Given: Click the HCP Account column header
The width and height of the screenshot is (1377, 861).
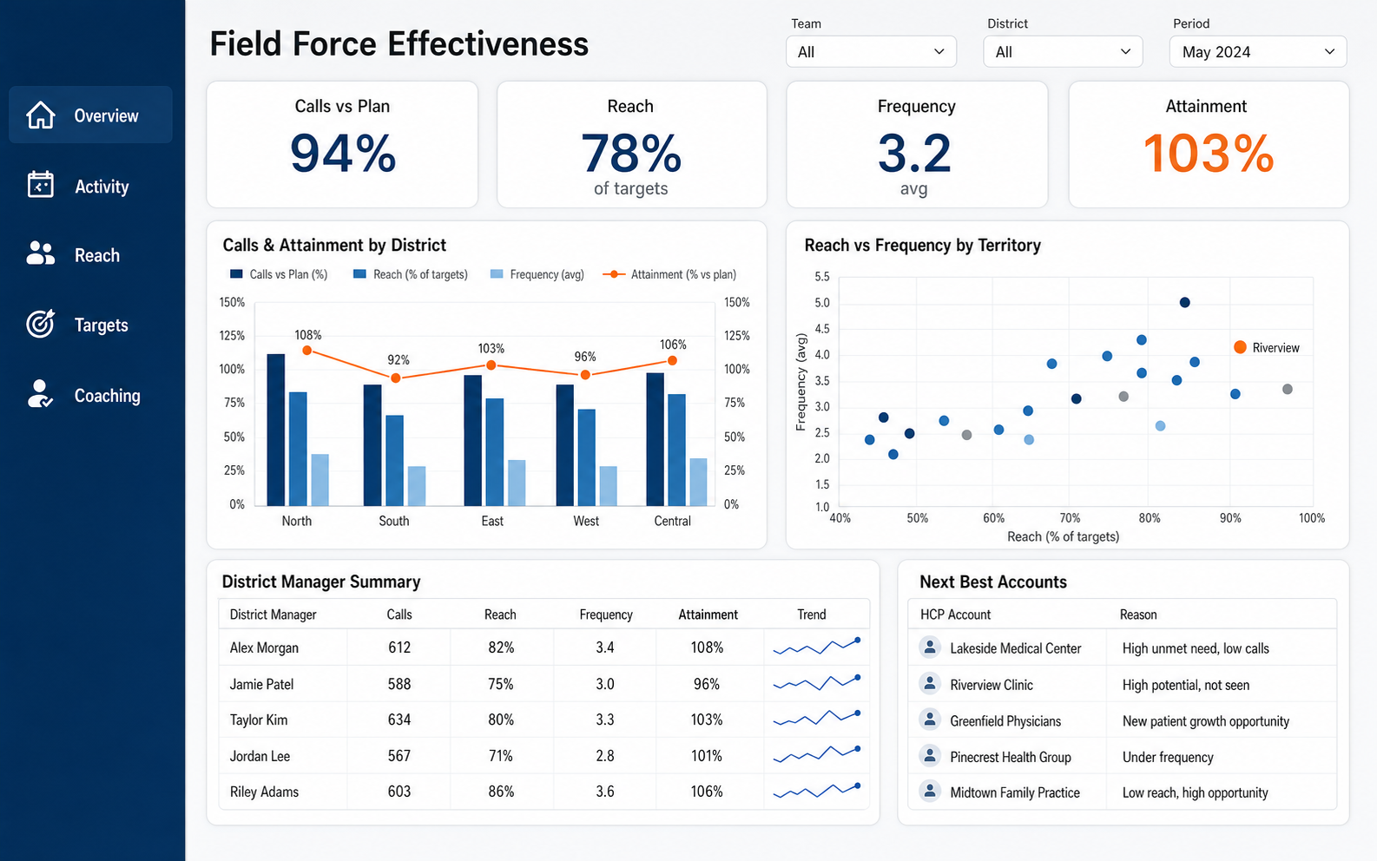Looking at the screenshot, I should [x=955, y=614].
